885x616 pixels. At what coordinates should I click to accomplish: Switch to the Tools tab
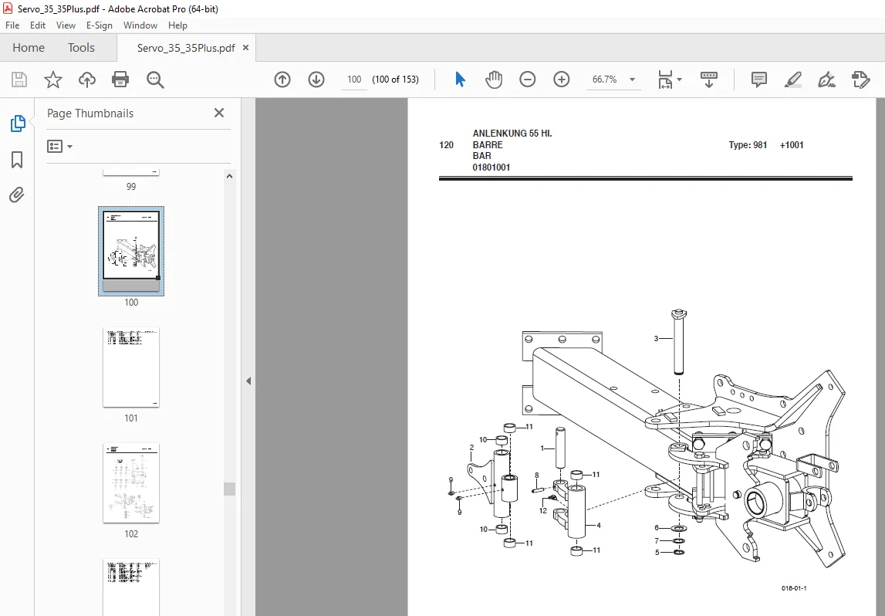point(81,48)
